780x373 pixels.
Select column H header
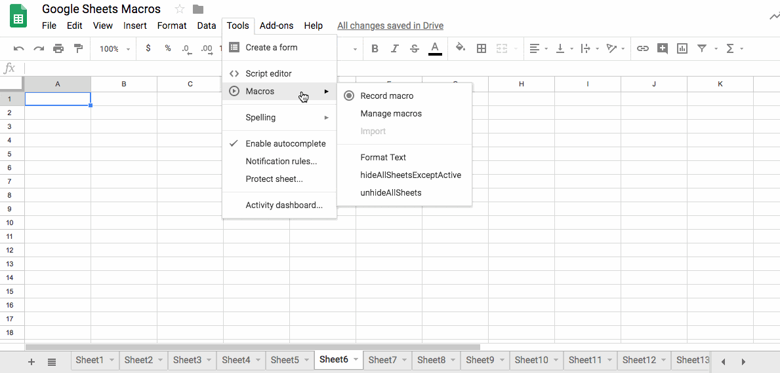point(522,84)
